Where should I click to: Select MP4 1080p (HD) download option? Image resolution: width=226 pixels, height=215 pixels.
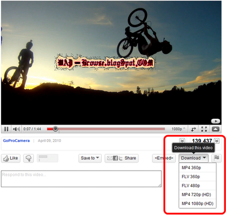[x=197, y=204]
